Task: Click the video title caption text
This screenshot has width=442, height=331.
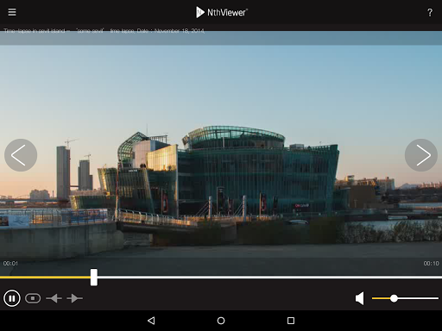Action: coord(104,31)
